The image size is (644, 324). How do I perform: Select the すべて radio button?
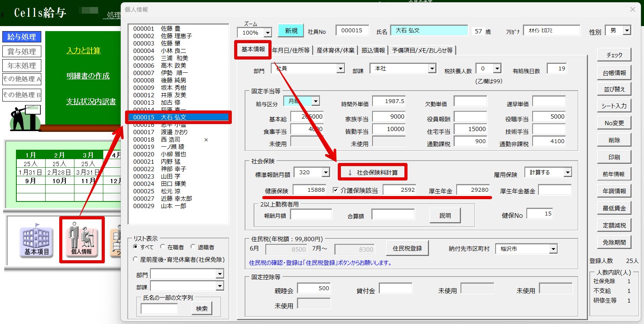[x=136, y=247]
